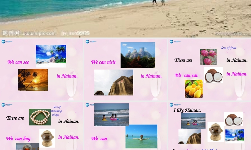The height and width of the screenshot is (150, 251).
Task: Click the logo on the 'We can buy' slide
Action: coord(7,105)
